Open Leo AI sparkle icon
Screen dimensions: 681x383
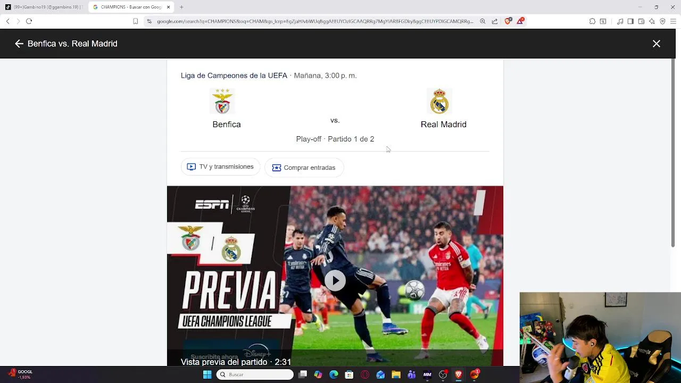point(652,21)
